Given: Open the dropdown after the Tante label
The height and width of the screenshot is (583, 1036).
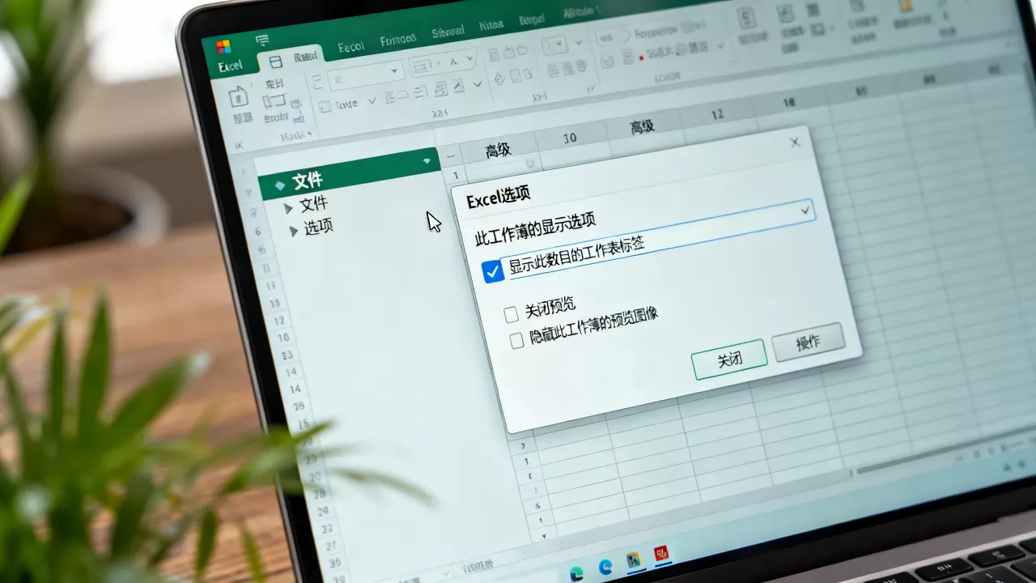Looking at the screenshot, I should 372,101.
